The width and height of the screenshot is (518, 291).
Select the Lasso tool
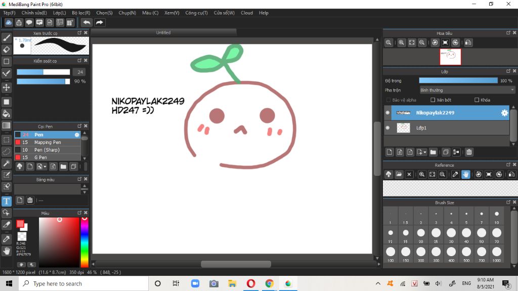[x=6, y=152]
